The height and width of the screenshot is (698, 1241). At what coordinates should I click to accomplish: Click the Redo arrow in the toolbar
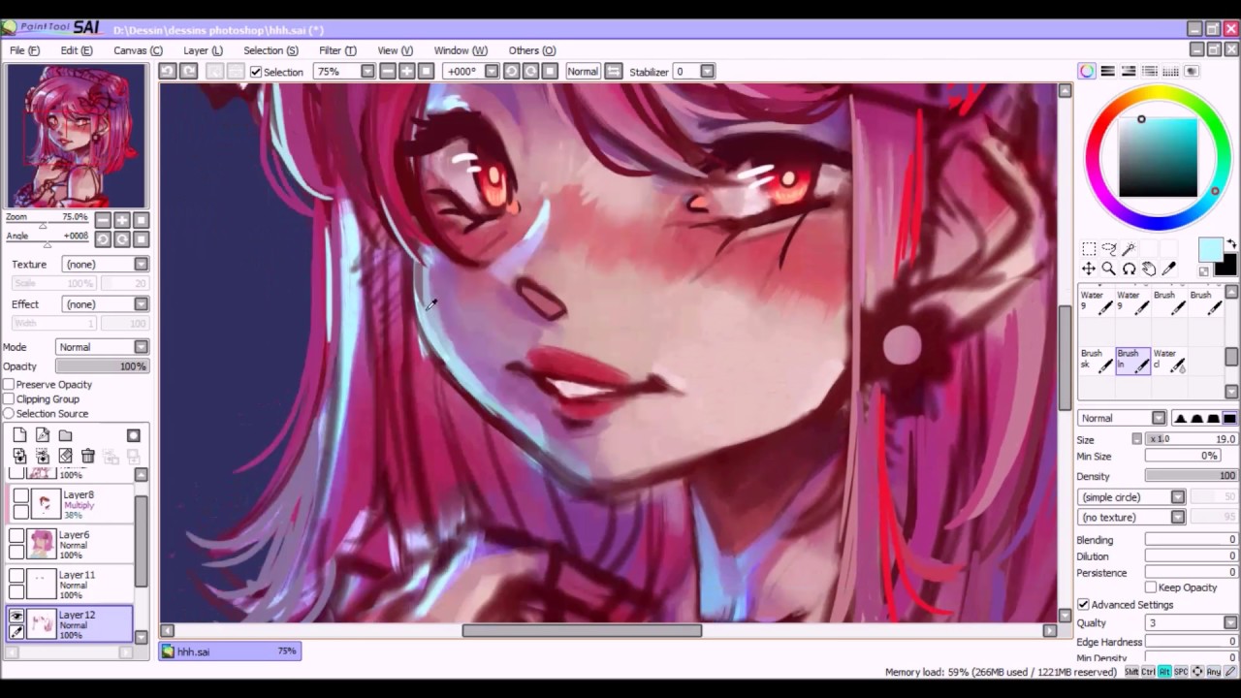click(188, 71)
